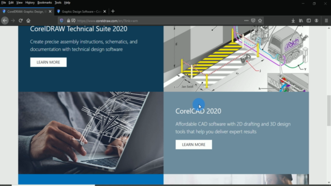Click Learn More under CorelCAD 2020
Viewport: 331px width, 186px height.
[194, 145]
